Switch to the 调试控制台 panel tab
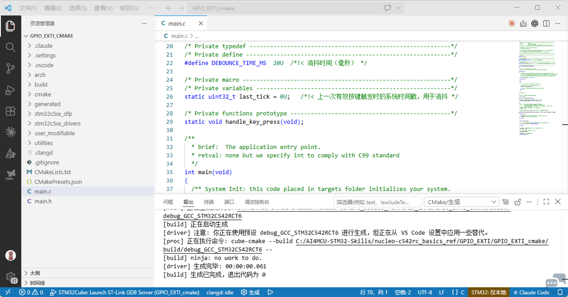The height and width of the screenshot is (297, 568). tap(257, 202)
